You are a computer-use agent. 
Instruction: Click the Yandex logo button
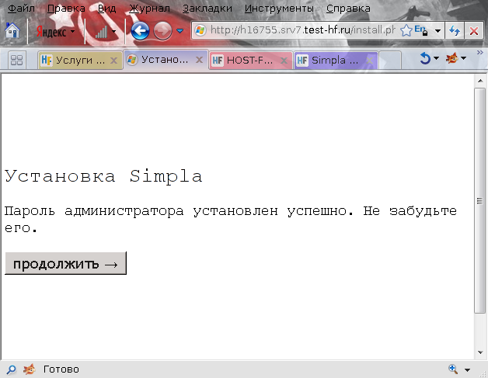pos(52,32)
